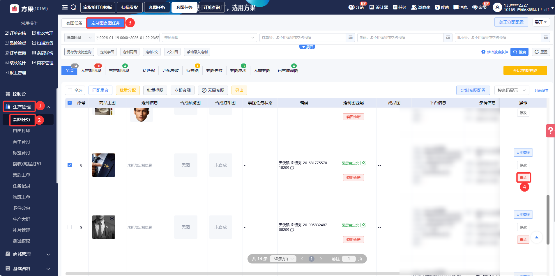555x276 pixels.
Task: Contact 客服 customer service
Action: click(x=480, y=7)
